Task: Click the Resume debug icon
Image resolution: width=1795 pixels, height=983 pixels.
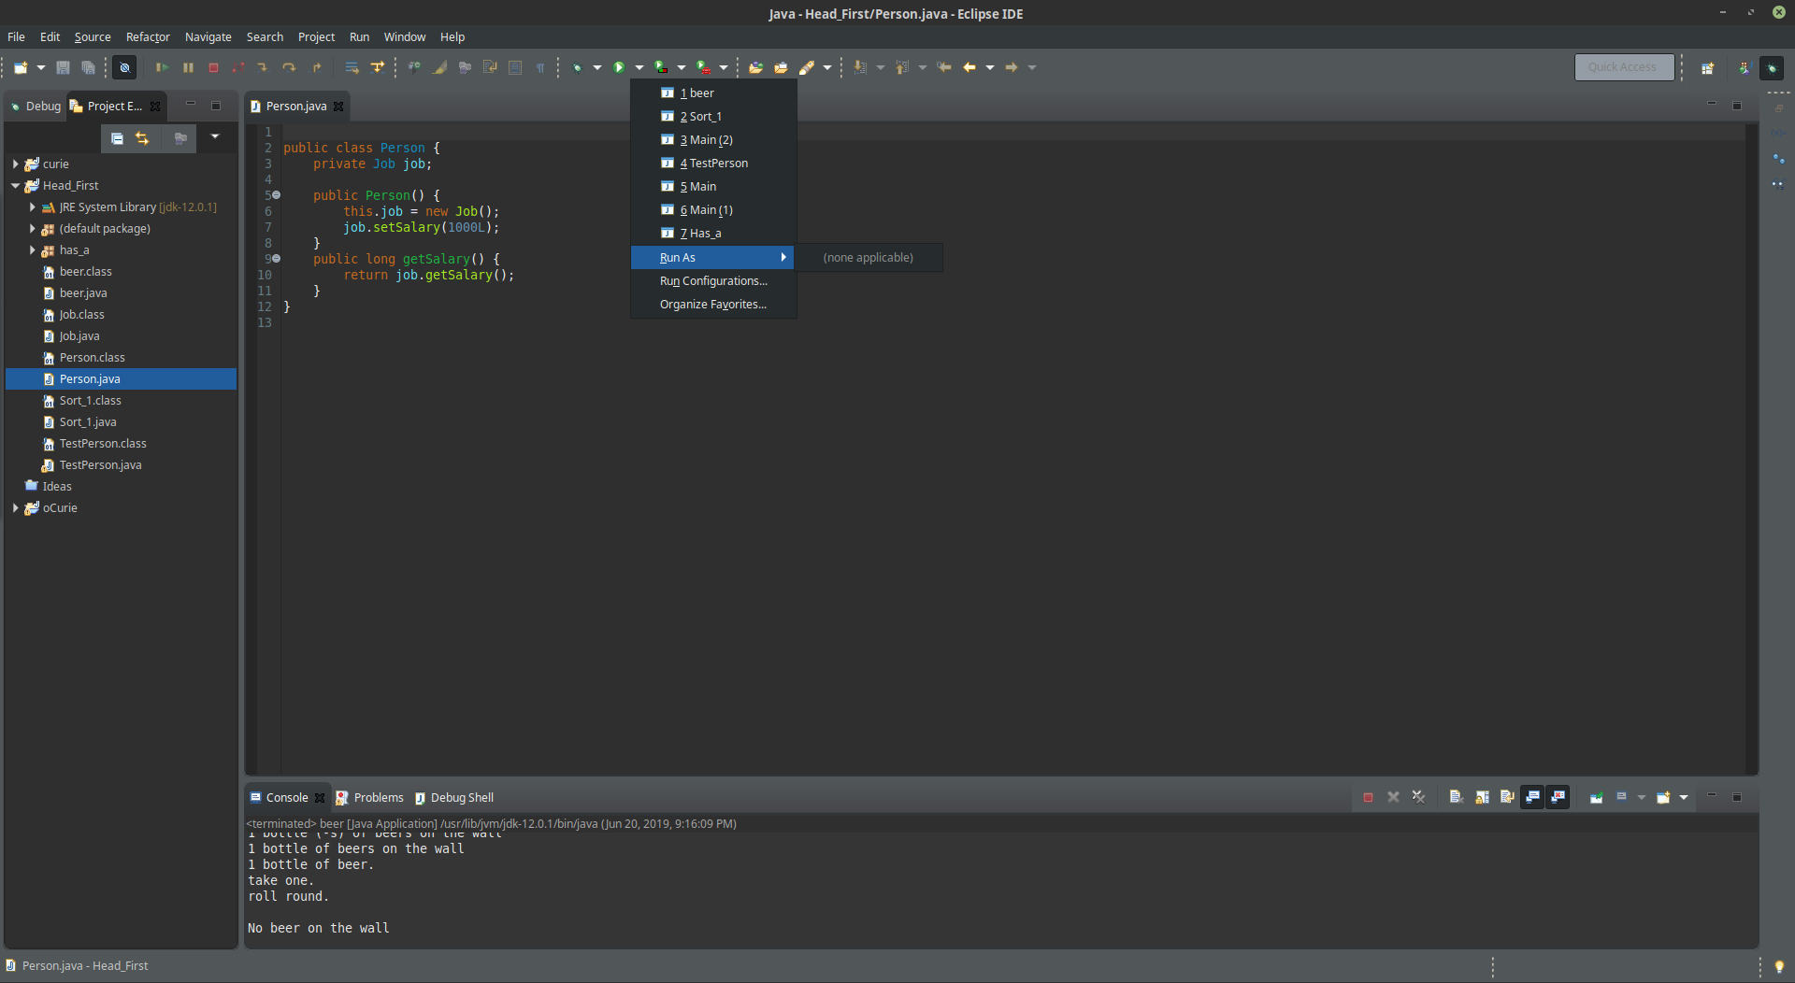Action: click(162, 67)
